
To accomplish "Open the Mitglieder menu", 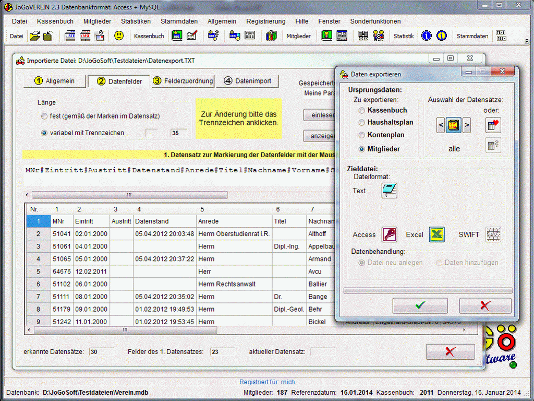I will [97, 21].
